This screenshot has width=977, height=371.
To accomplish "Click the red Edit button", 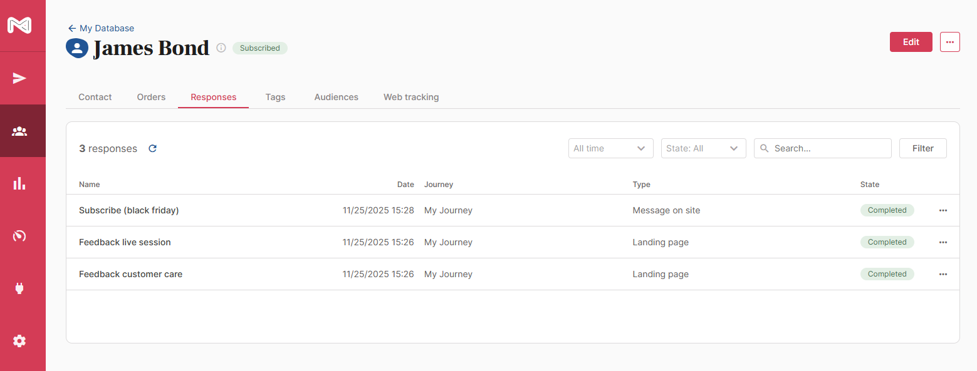I will 911,42.
